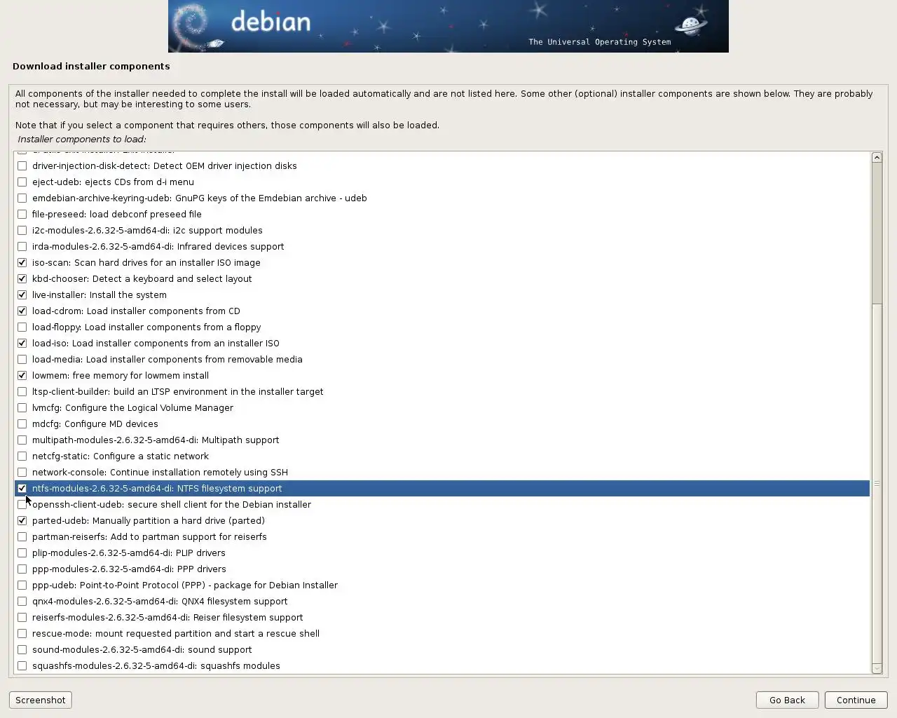Select 'rescue-mode: mount requested partition' row text
The width and height of the screenshot is (897, 718).
point(176,634)
